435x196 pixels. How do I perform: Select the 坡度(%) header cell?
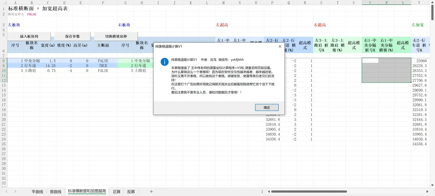pyautogui.click(x=64, y=45)
